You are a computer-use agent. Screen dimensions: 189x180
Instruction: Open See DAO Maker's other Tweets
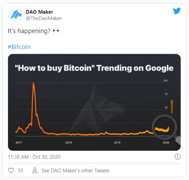point(75,171)
